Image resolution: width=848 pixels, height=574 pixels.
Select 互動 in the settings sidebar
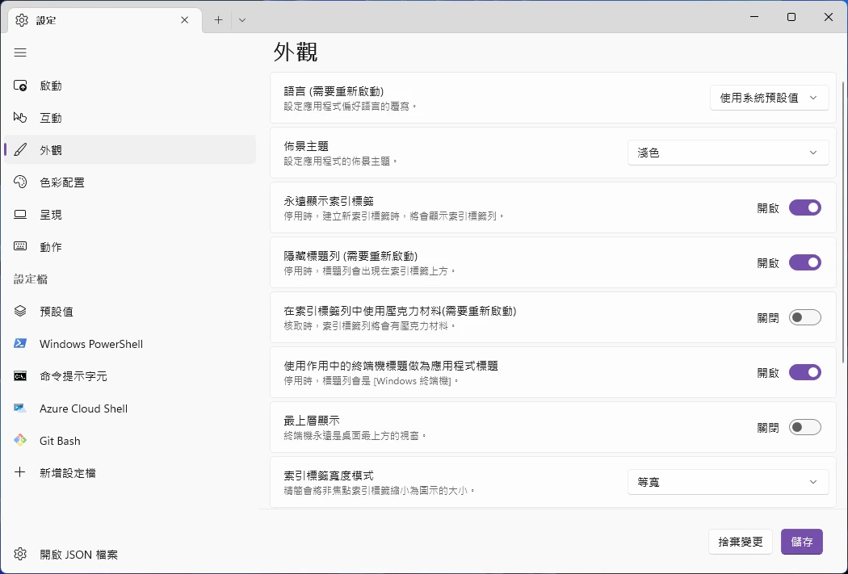(51, 118)
